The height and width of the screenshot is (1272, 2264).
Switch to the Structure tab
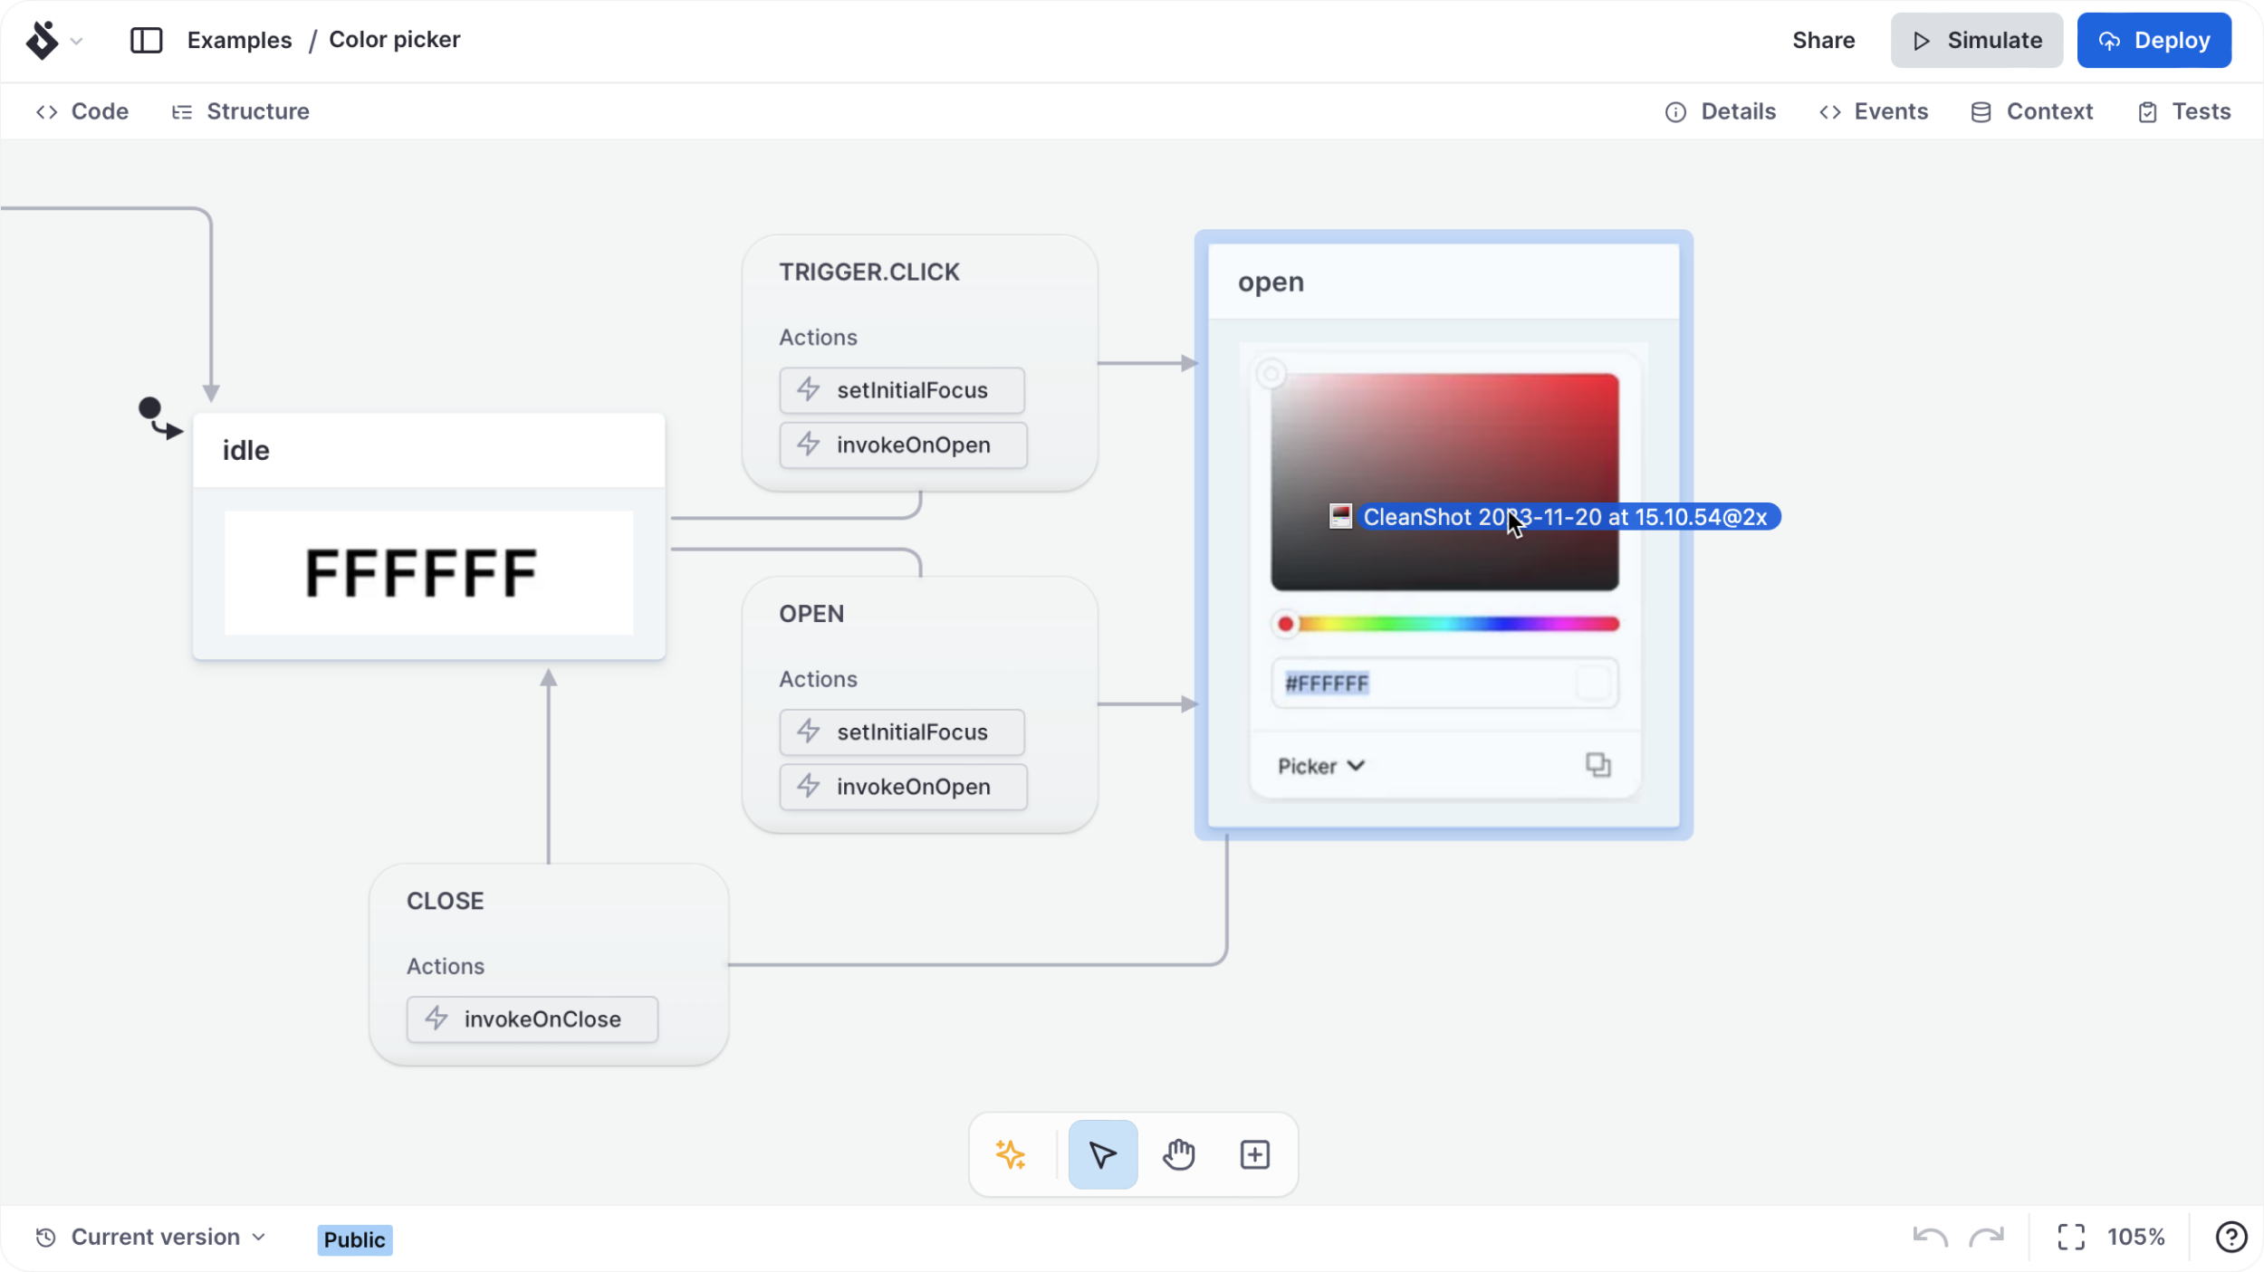point(241,110)
